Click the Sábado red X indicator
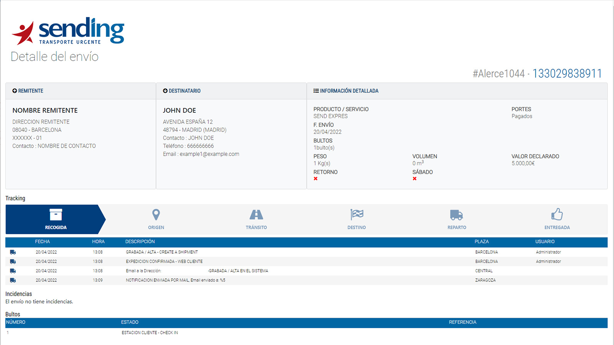This screenshot has height=345, width=614. point(414,179)
